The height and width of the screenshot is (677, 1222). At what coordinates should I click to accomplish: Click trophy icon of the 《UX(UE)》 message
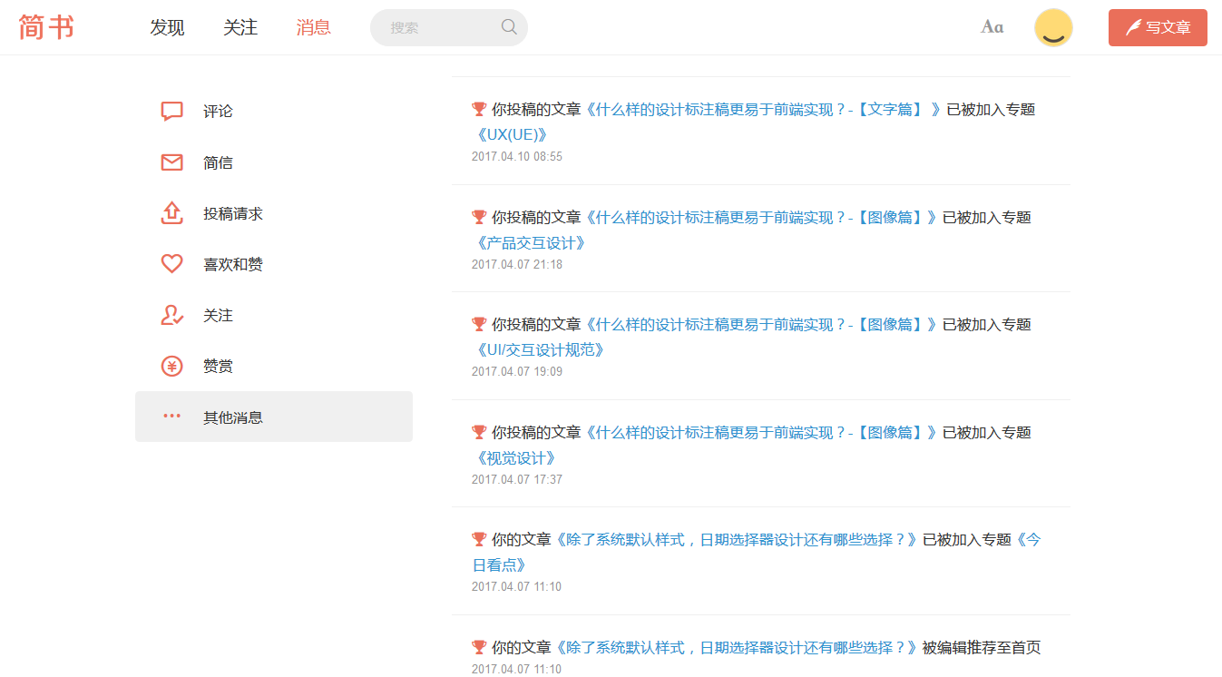[x=479, y=109]
